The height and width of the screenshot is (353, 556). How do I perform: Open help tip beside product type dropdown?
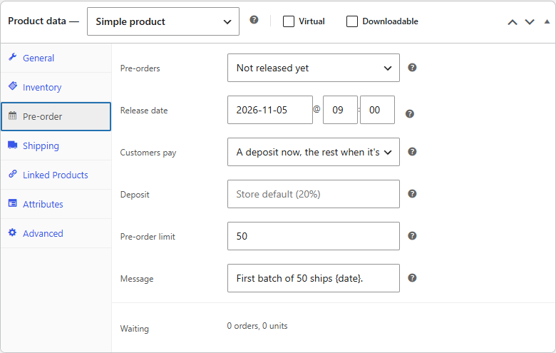254,20
